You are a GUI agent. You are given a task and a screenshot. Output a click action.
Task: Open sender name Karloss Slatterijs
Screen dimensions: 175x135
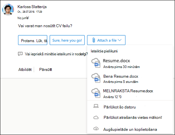coord(32,7)
